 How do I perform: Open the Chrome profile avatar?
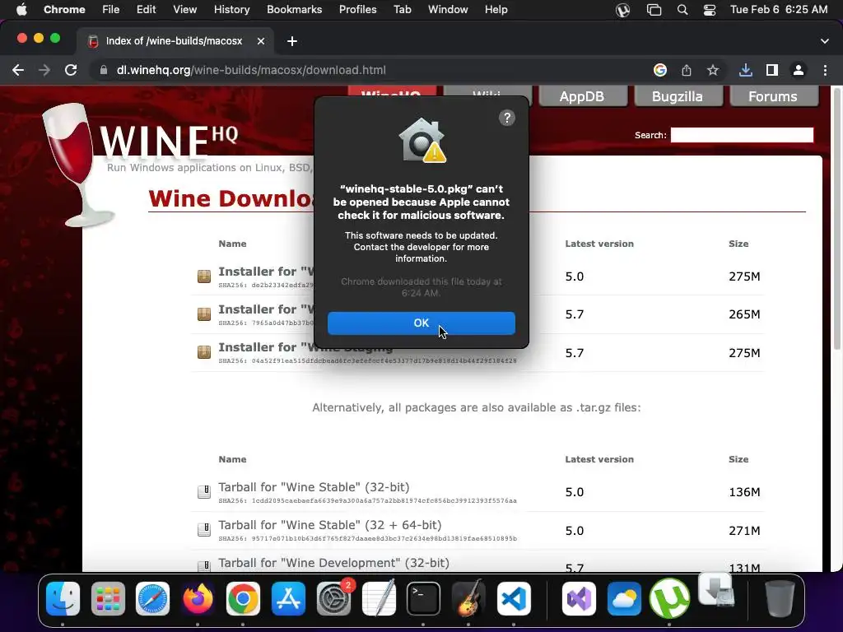click(799, 70)
